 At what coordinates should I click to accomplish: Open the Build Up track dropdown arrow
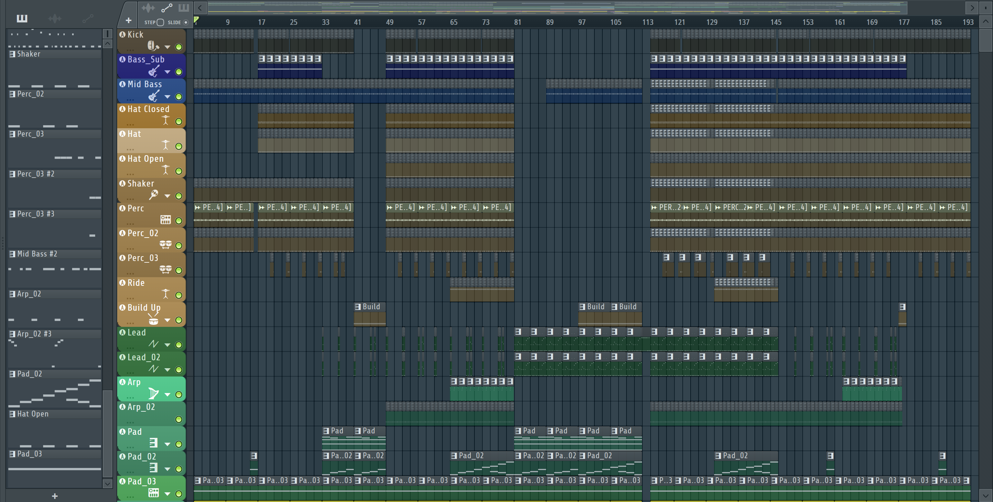(x=168, y=320)
